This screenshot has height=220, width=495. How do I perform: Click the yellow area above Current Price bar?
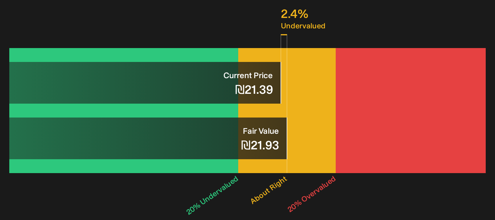(x=259, y=55)
